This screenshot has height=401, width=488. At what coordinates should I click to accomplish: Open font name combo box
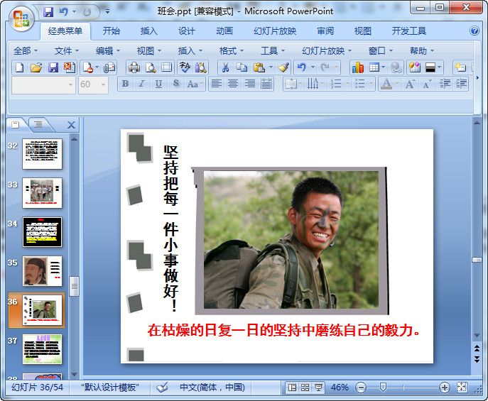(x=43, y=84)
